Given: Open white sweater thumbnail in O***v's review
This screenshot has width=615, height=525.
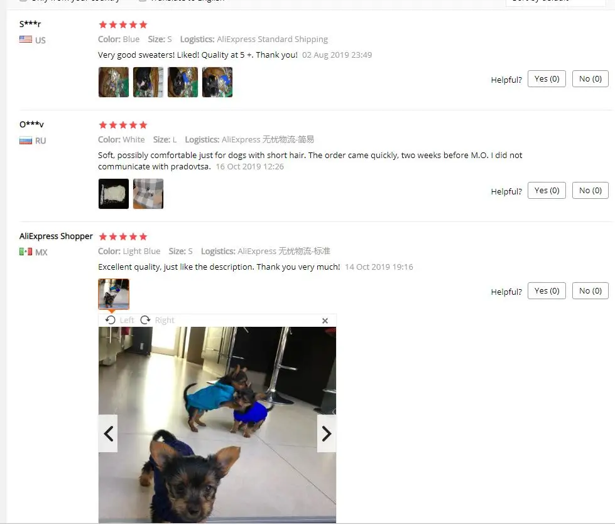Looking at the screenshot, I should (x=114, y=194).
